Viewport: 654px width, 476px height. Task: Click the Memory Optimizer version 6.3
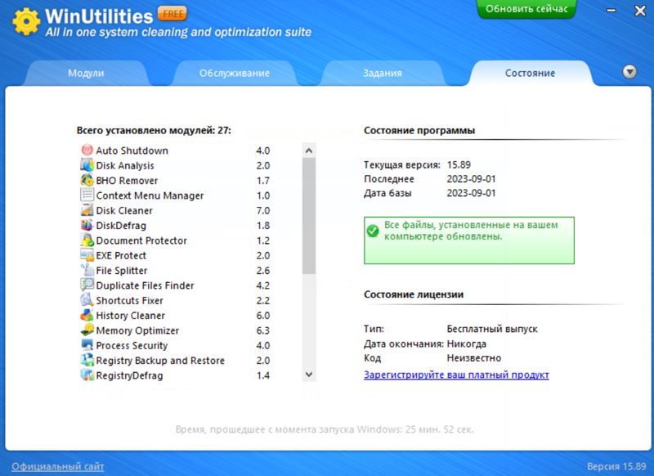[x=262, y=330]
